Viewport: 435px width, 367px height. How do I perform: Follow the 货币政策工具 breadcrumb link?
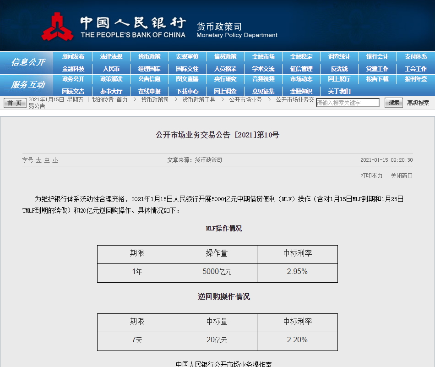coord(199,100)
